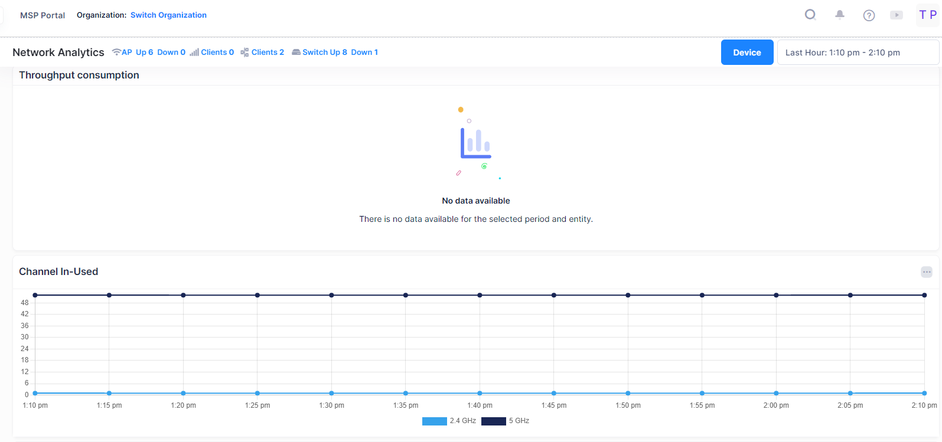Viewport: 942px width, 442px height.
Task: Click the Switch Up 8 status
Action: tap(325, 52)
